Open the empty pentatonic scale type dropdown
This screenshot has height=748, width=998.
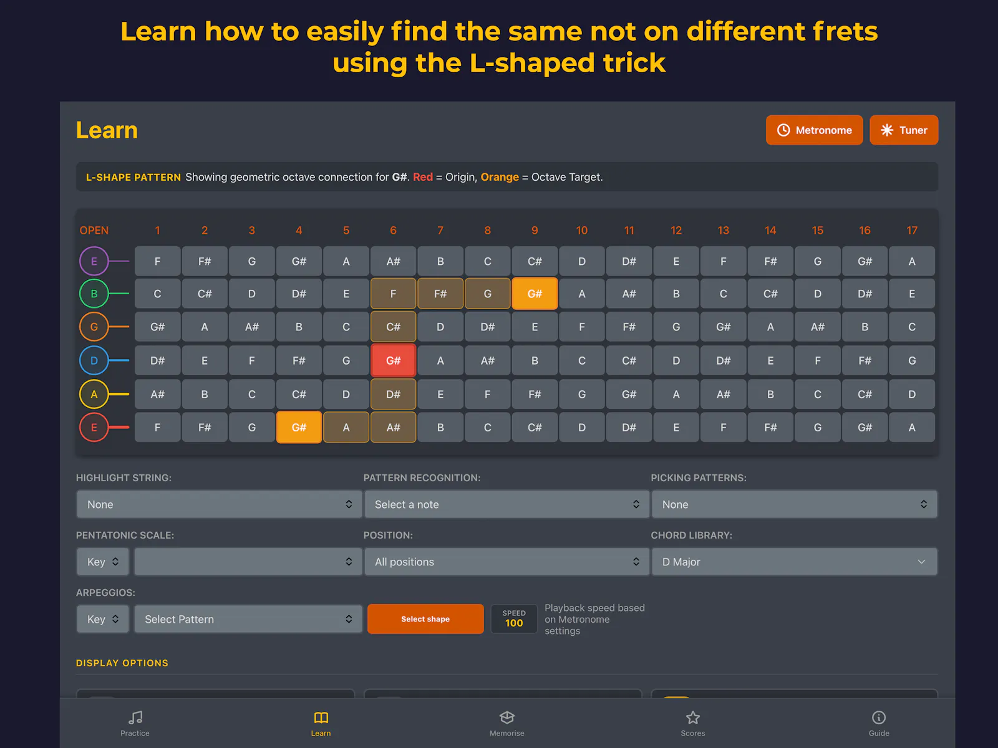tap(248, 562)
